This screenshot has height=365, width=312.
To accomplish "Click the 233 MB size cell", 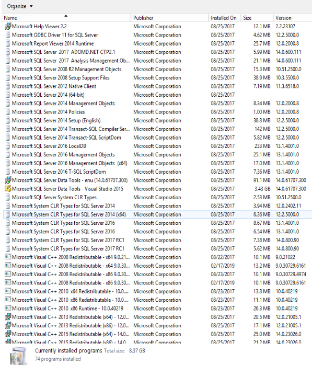I will click(262, 146).
